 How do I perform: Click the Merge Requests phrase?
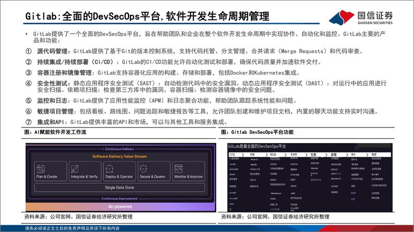[302, 51]
